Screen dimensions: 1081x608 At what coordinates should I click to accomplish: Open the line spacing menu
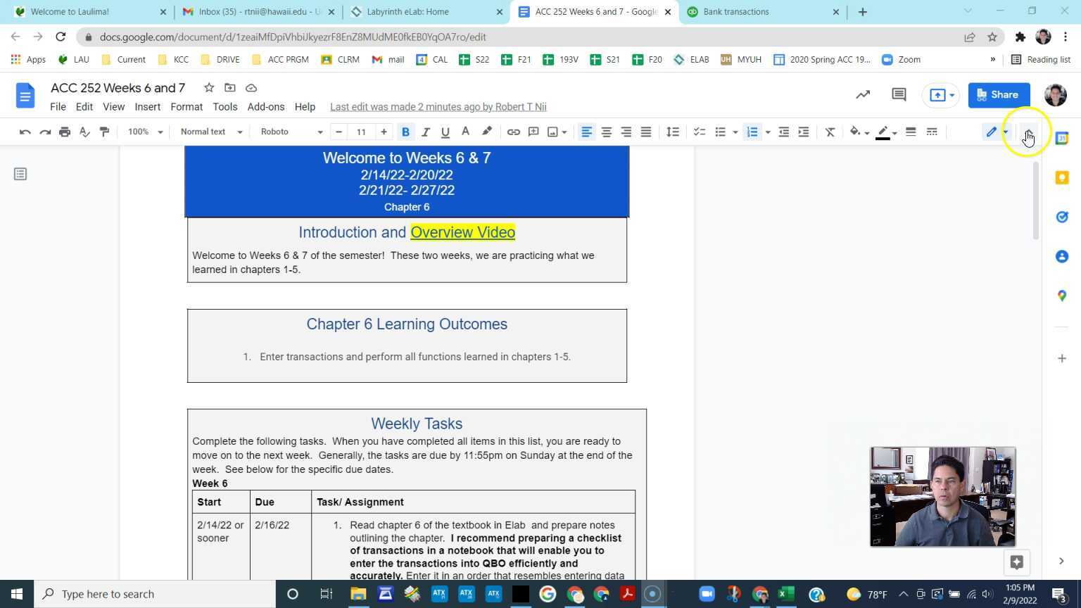pyautogui.click(x=671, y=132)
